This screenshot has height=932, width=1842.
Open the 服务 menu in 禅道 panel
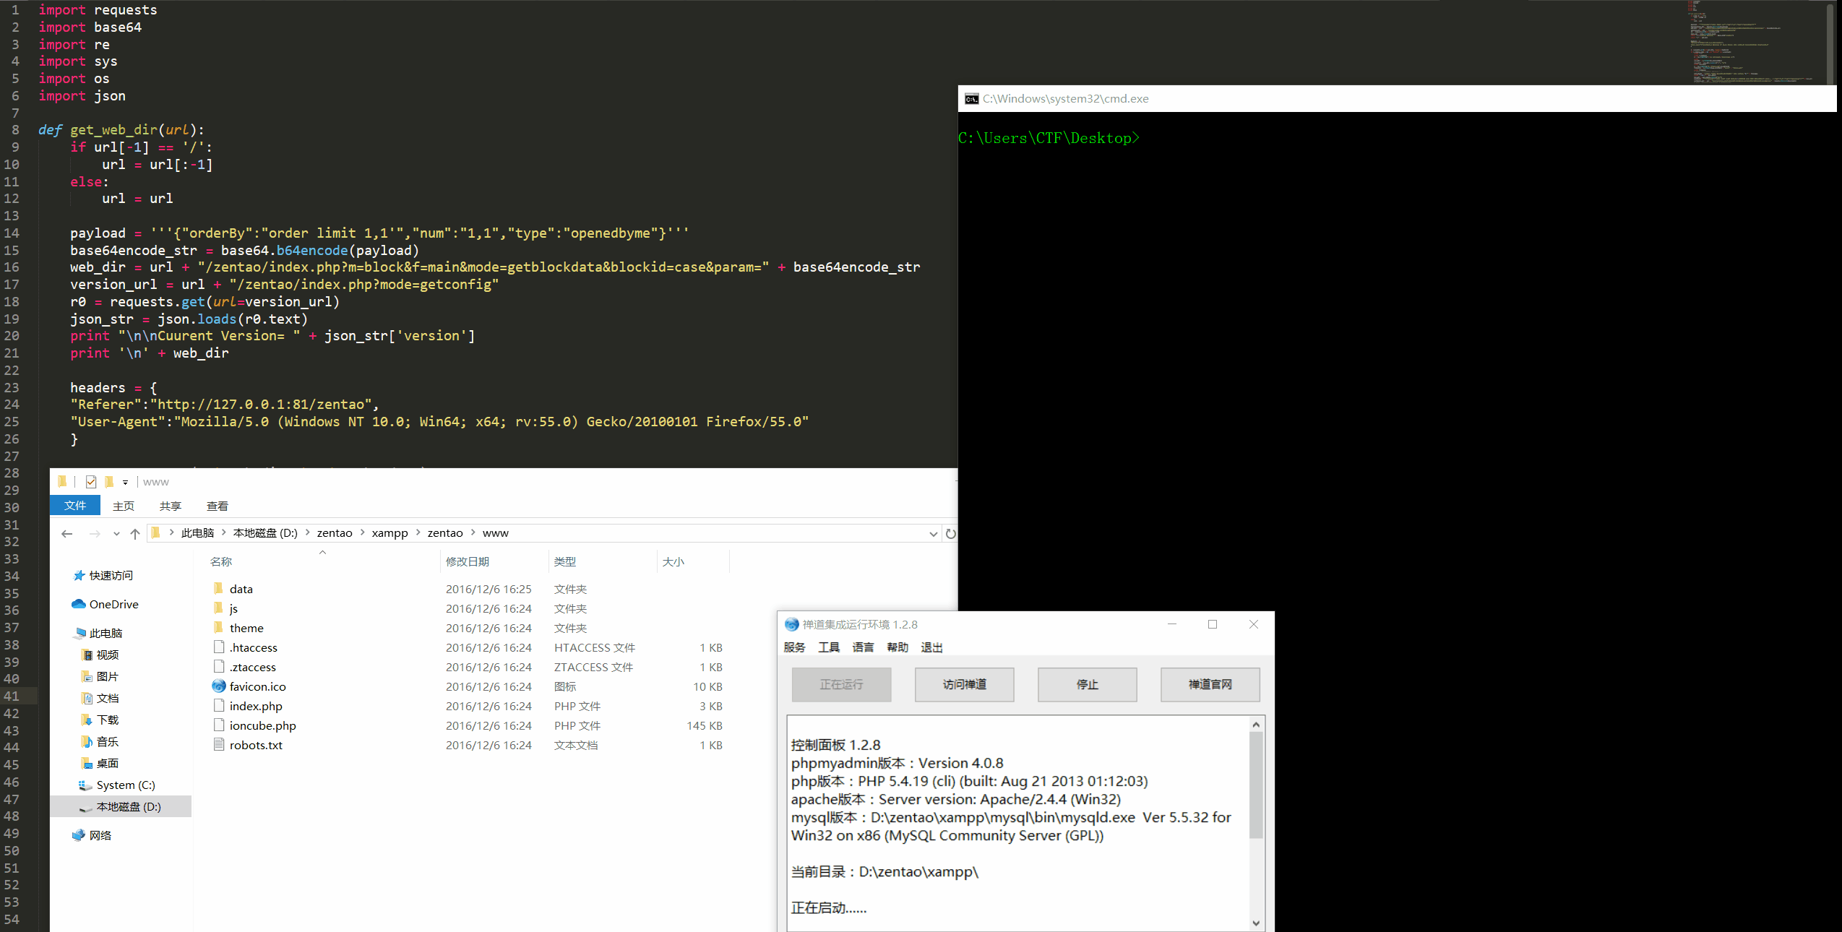click(x=794, y=647)
